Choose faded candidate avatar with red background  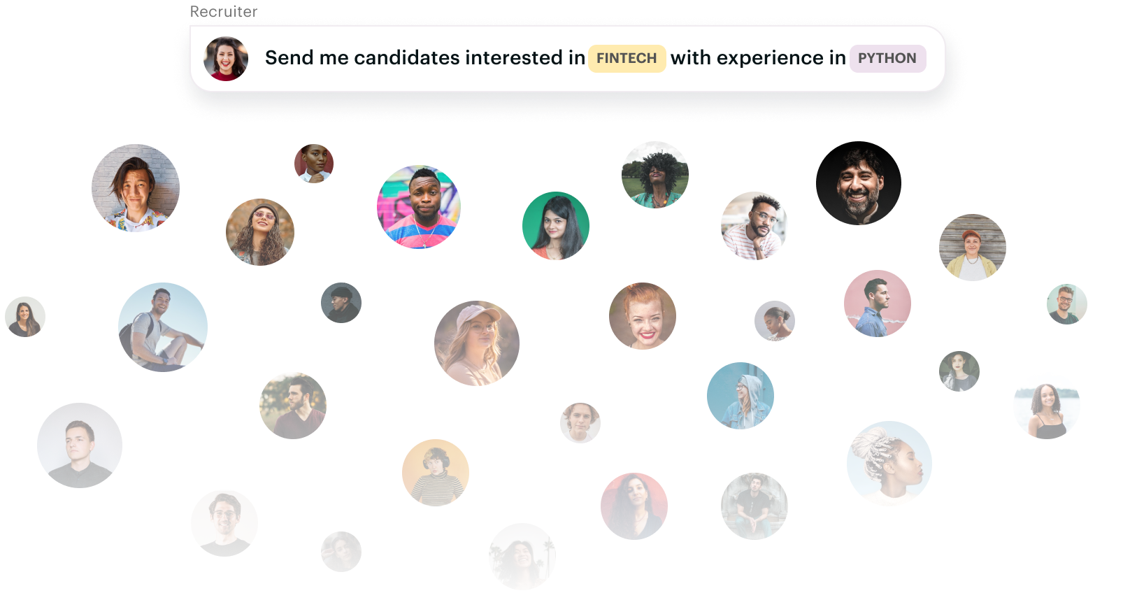(x=634, y=506)
